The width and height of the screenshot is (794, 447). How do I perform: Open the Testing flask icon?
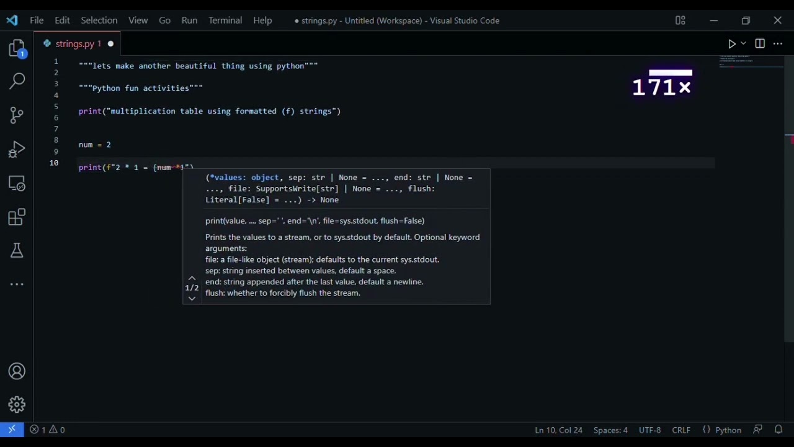[17, 251]
